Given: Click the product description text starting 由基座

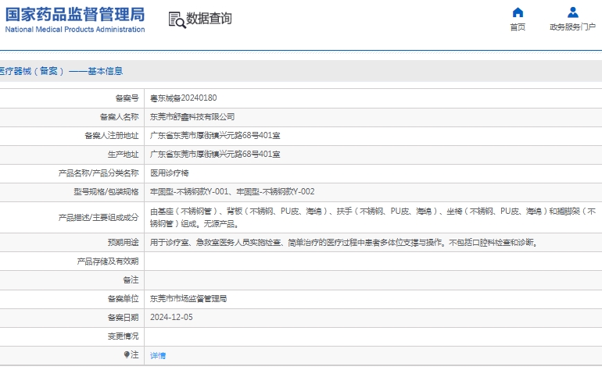Looking at the screenshot, I should pos(372,218).
